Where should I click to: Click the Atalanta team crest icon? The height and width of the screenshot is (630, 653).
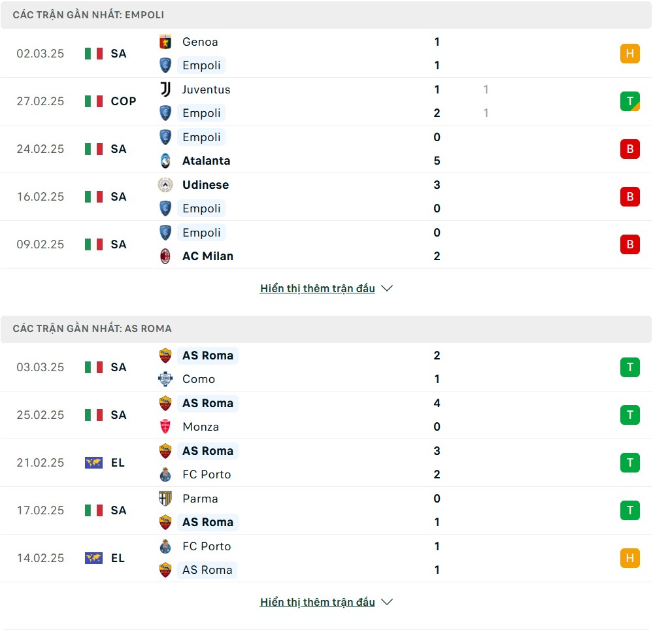click(165, 161)
